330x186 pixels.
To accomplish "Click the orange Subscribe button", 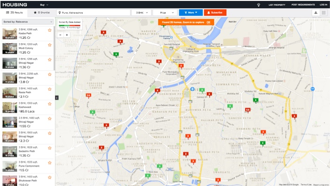I will (215, 13).
